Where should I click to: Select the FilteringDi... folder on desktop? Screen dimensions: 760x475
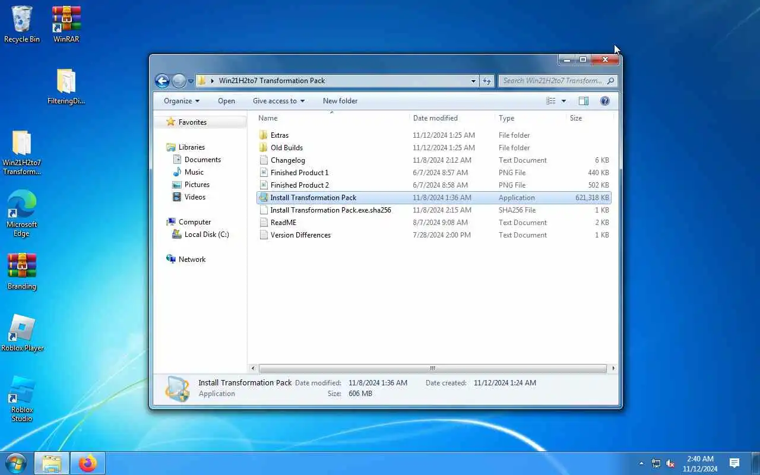(66, 87)
